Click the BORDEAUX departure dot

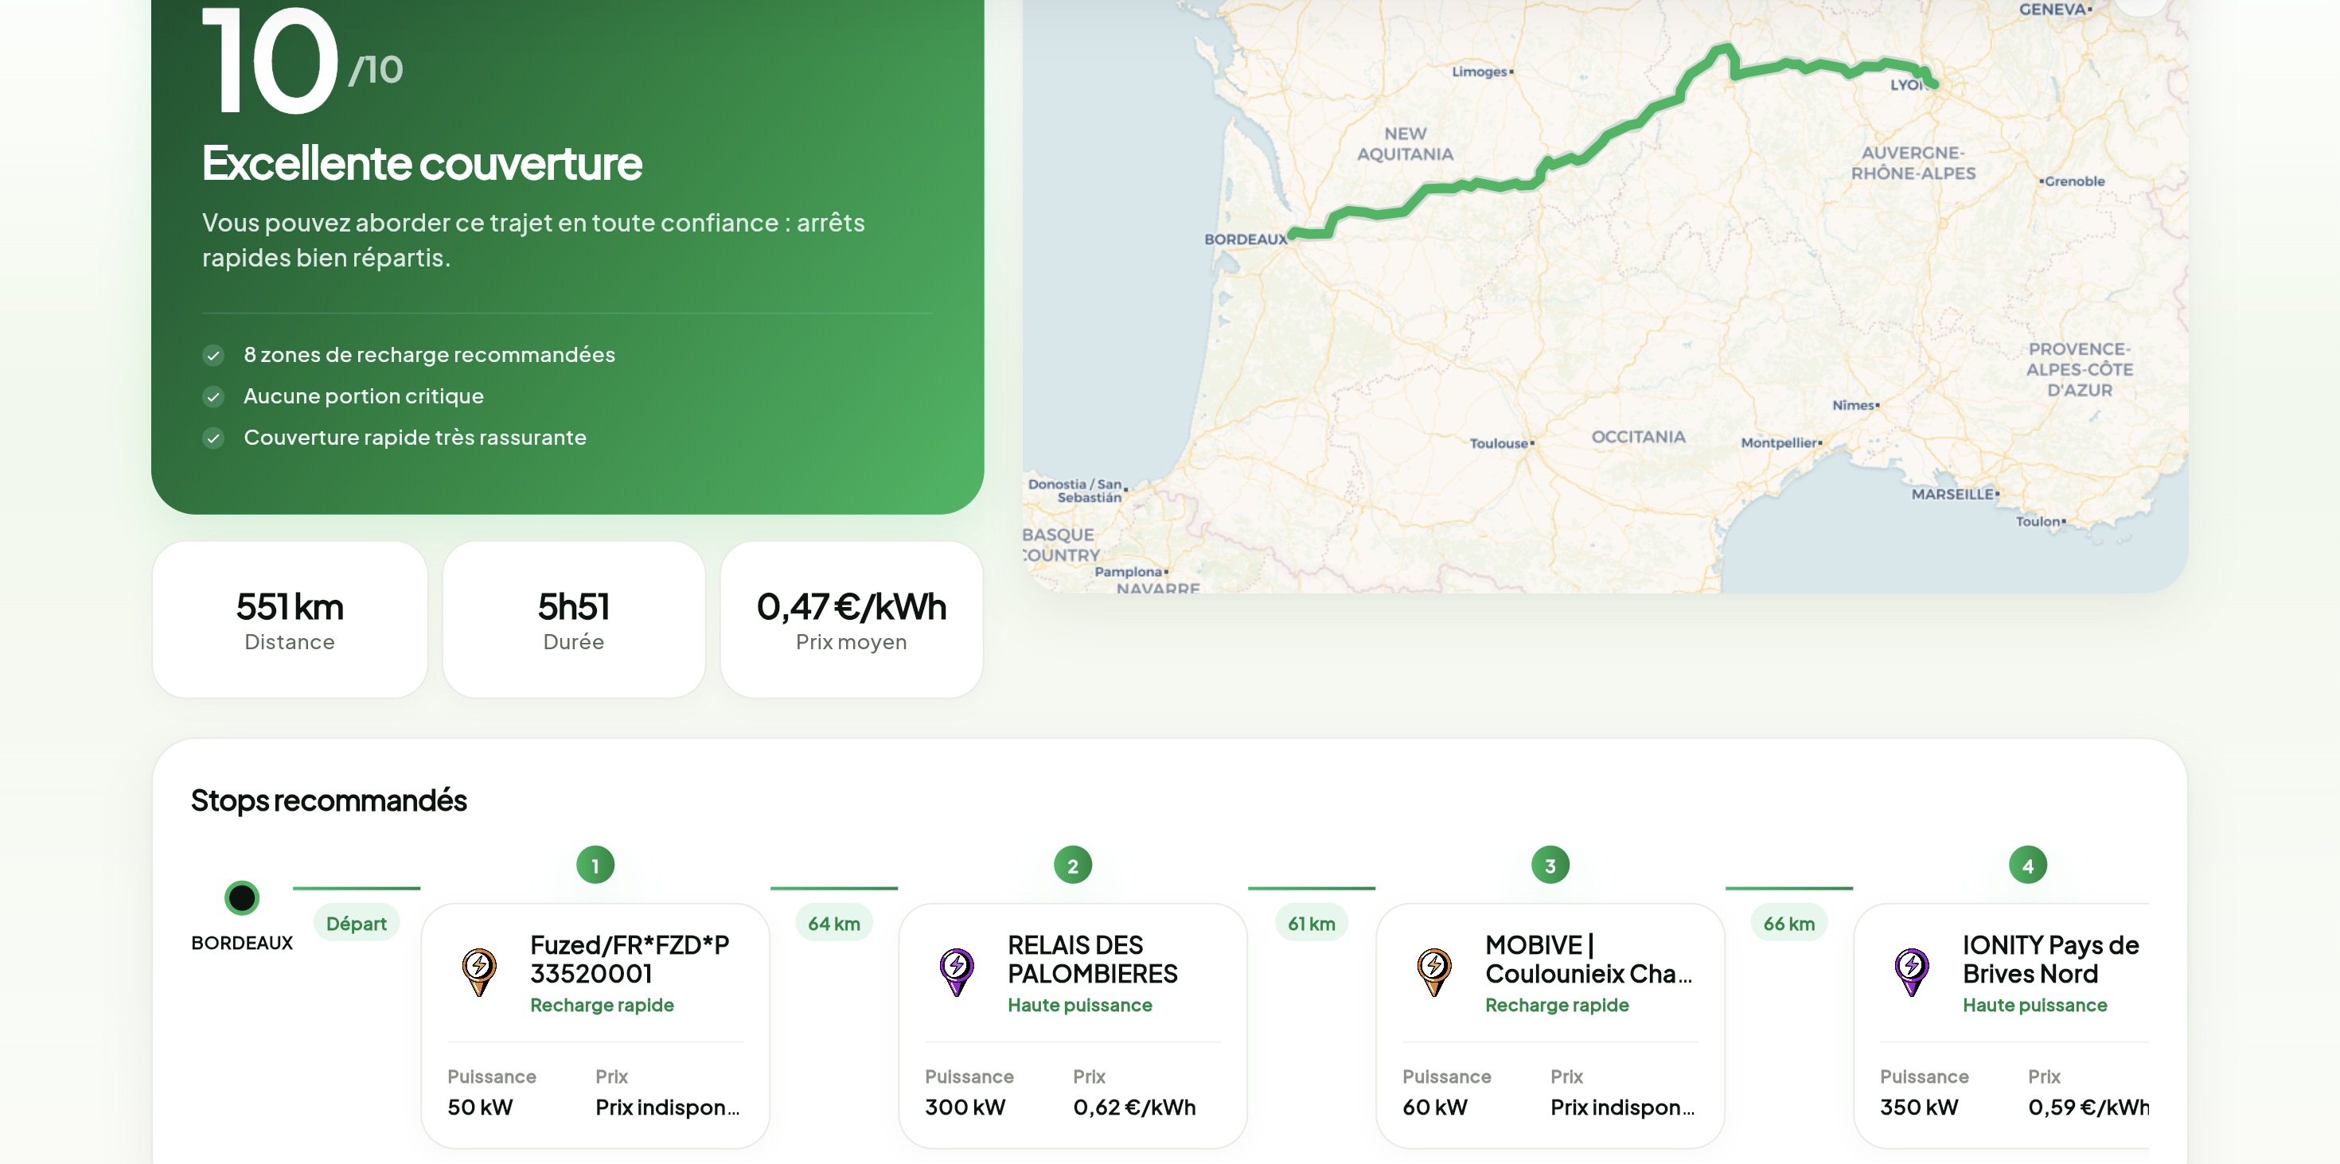[242, 898]
